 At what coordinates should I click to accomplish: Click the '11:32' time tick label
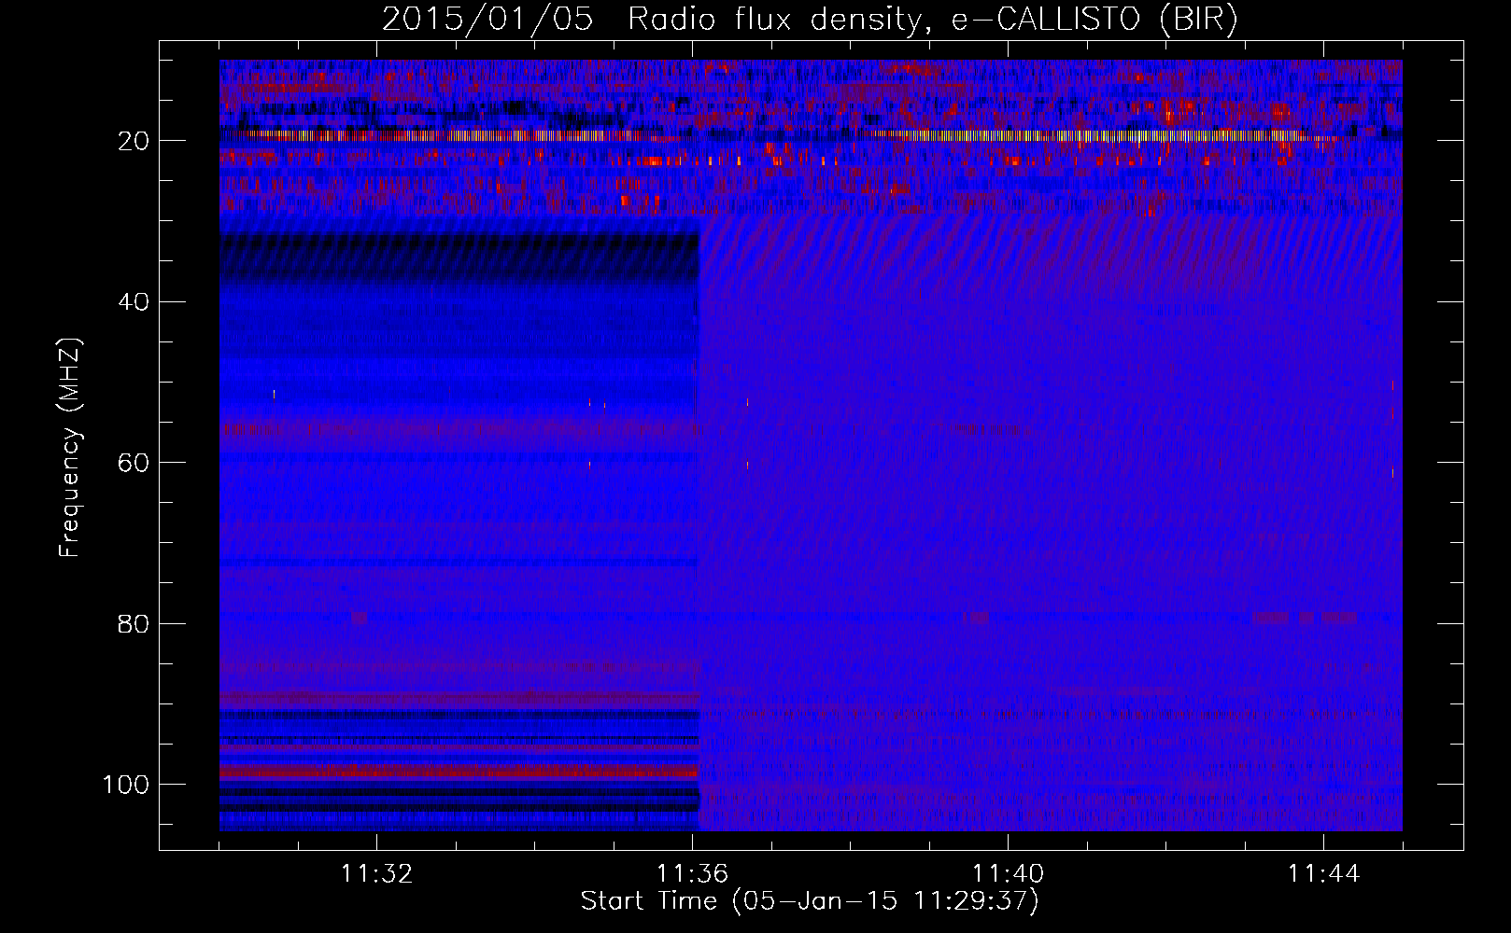pos(376,874)
